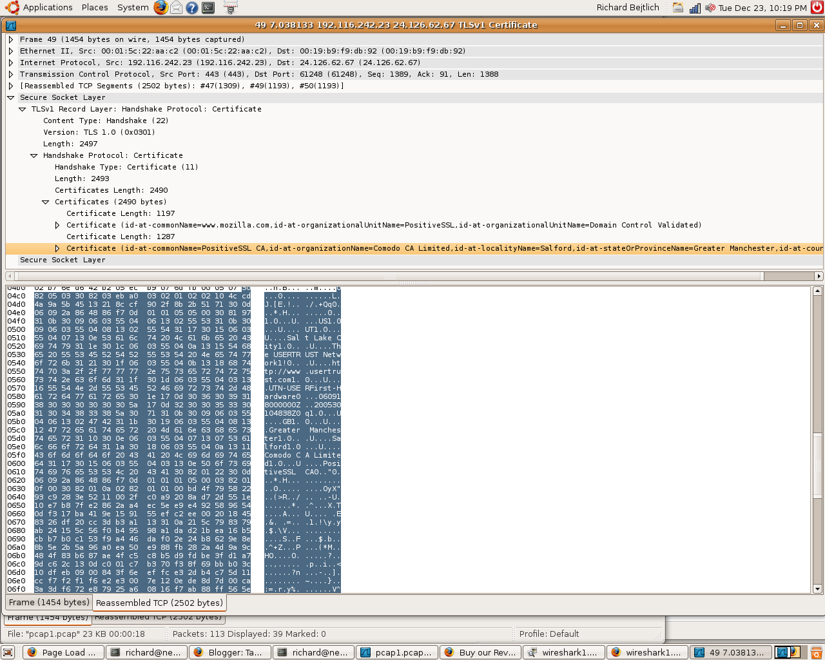This screenshot has height=660, width=825.
Task: Click the trash icon in bottom panel
Action: pos(817,652)
